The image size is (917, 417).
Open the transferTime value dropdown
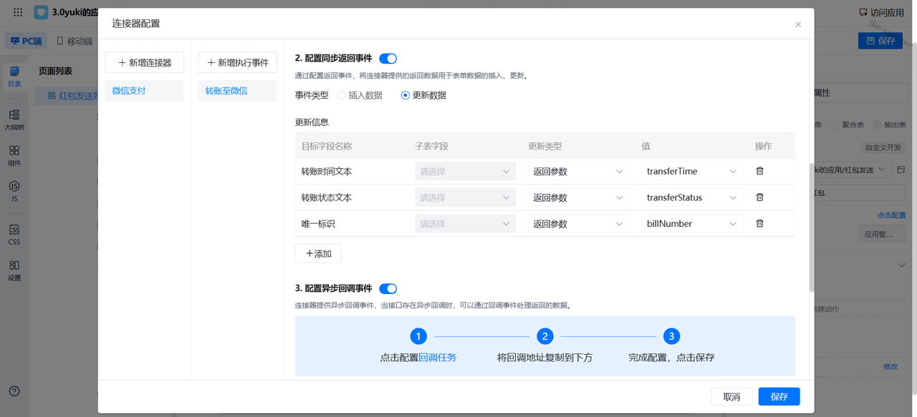coord(691,172)
